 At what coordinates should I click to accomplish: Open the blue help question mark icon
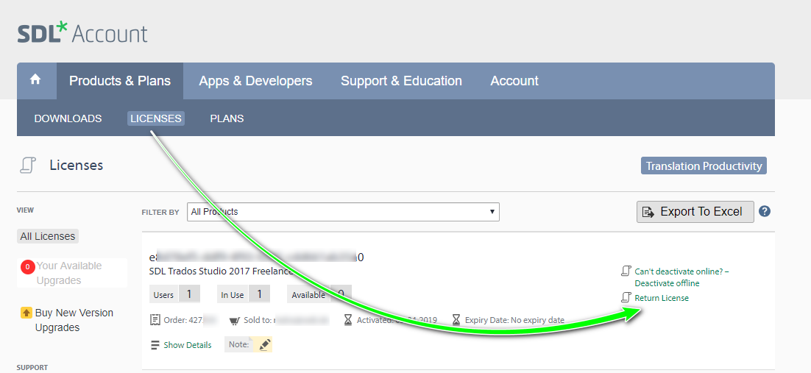pyautogui.click(x=765, y=211)
